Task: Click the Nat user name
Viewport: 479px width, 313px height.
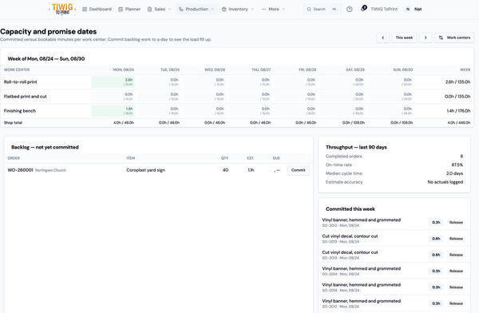Action: pos(418,9)
